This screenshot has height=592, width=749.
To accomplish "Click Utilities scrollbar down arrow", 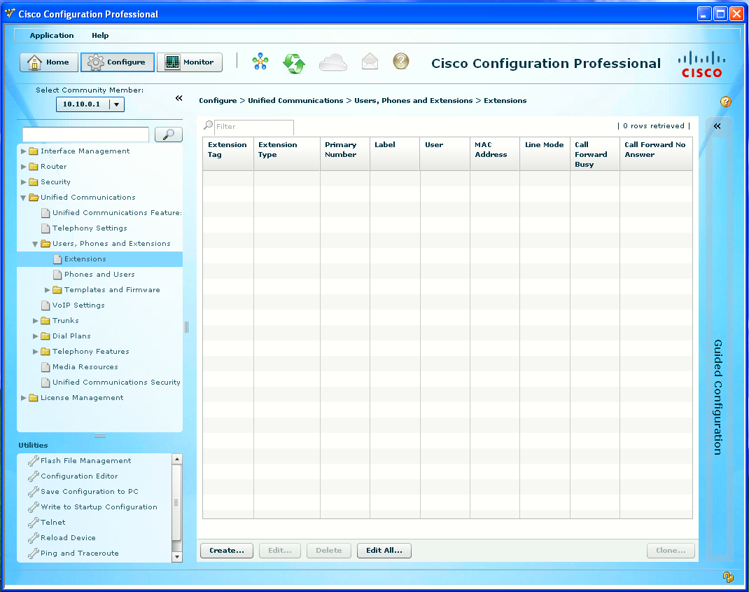I will pyautogui.click(x=176, y=556).
